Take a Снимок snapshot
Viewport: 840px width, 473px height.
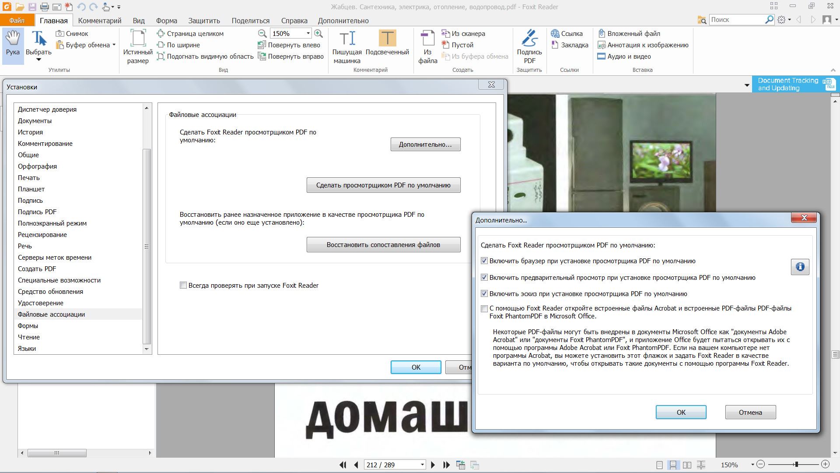pos(72,33)
